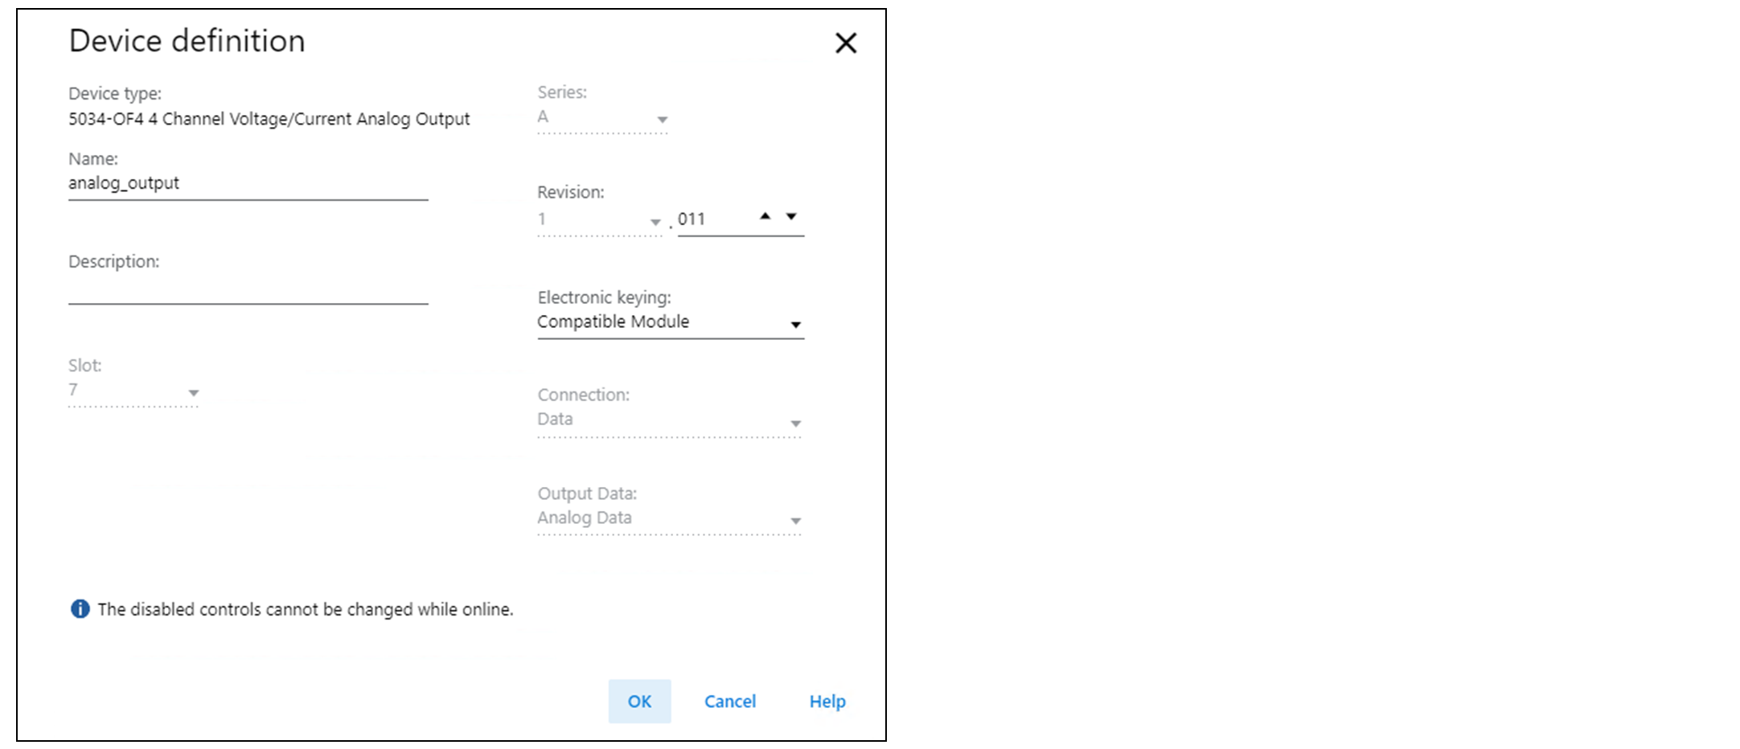Click the Device type module text
Viewport: 1740px width, 749px height.
(269, 119)
